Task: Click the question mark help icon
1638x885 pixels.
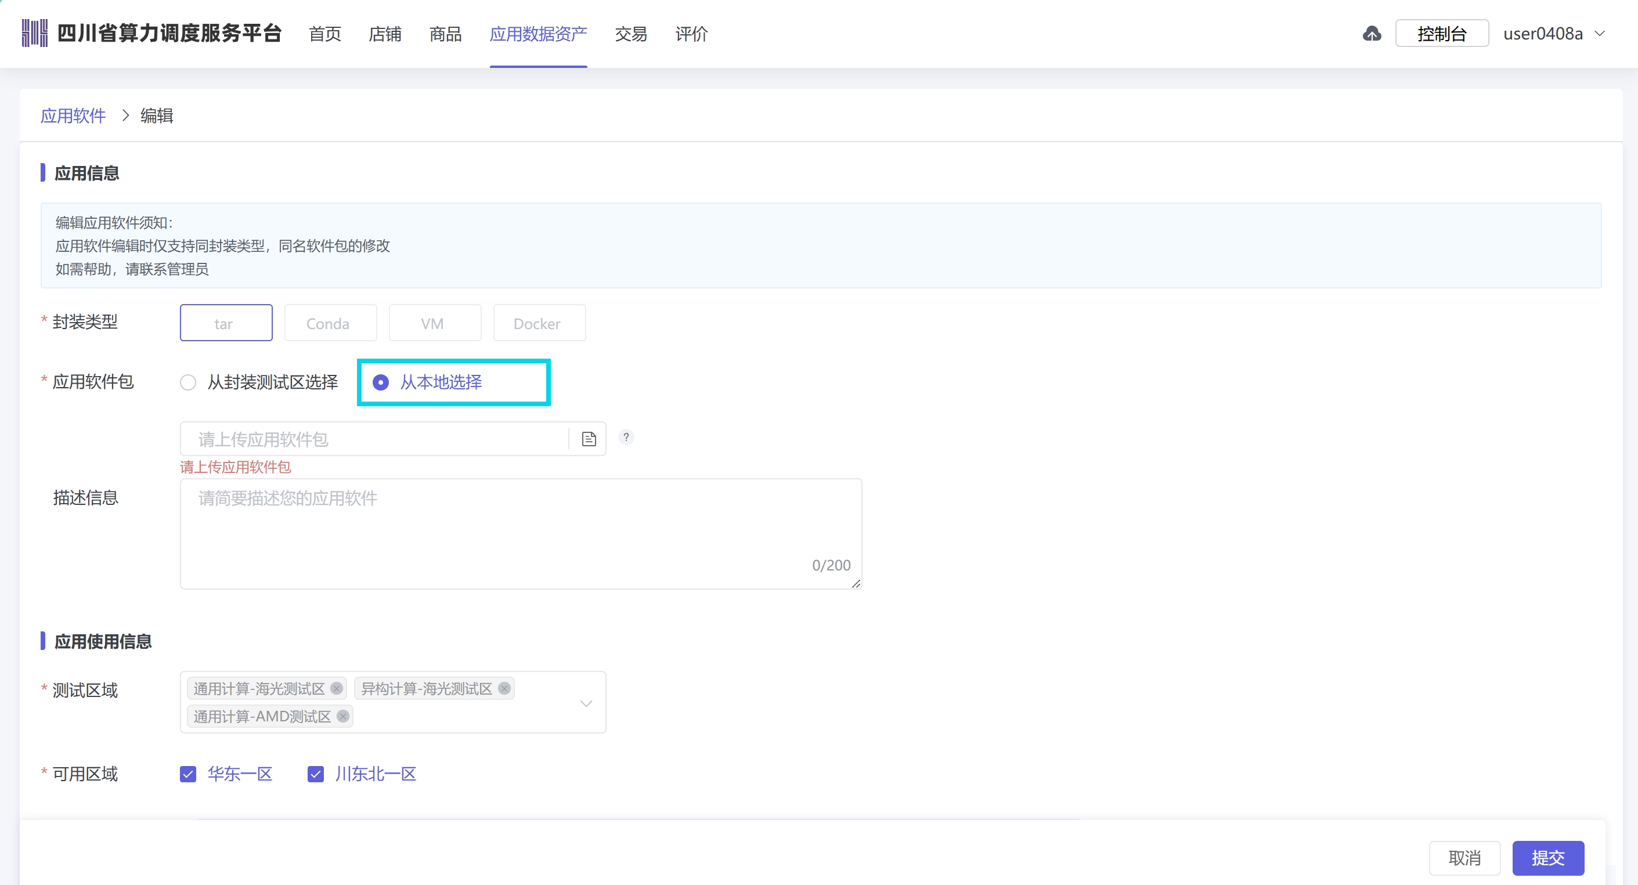Action: 626,437
